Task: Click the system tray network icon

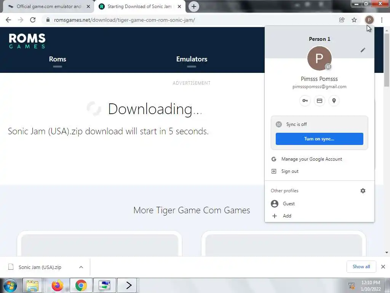Action: pos(352,285)
